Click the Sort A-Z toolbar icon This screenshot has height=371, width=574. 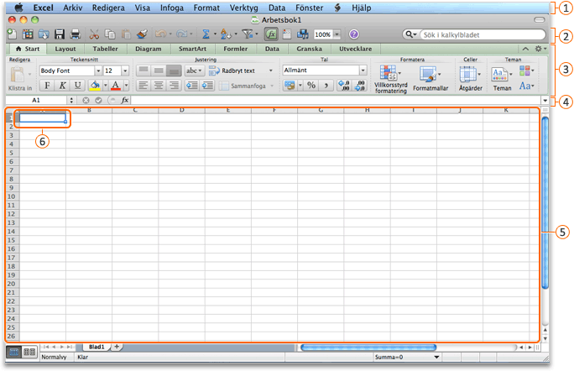point(226,34)
